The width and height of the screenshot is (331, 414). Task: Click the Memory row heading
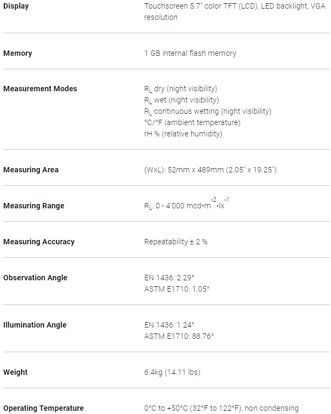click(18, 53)
